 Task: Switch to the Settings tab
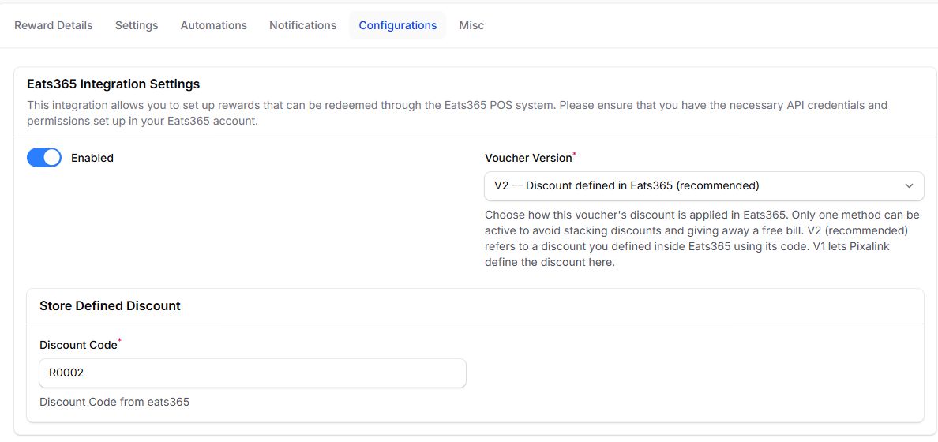[137, 25]
